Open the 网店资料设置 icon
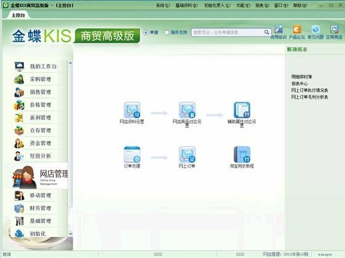Viewport: 345px width, 258px height. pos(132,110)
